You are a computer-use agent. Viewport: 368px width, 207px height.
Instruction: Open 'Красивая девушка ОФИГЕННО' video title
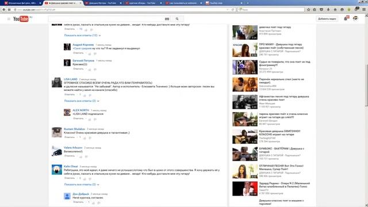[279, 133]
